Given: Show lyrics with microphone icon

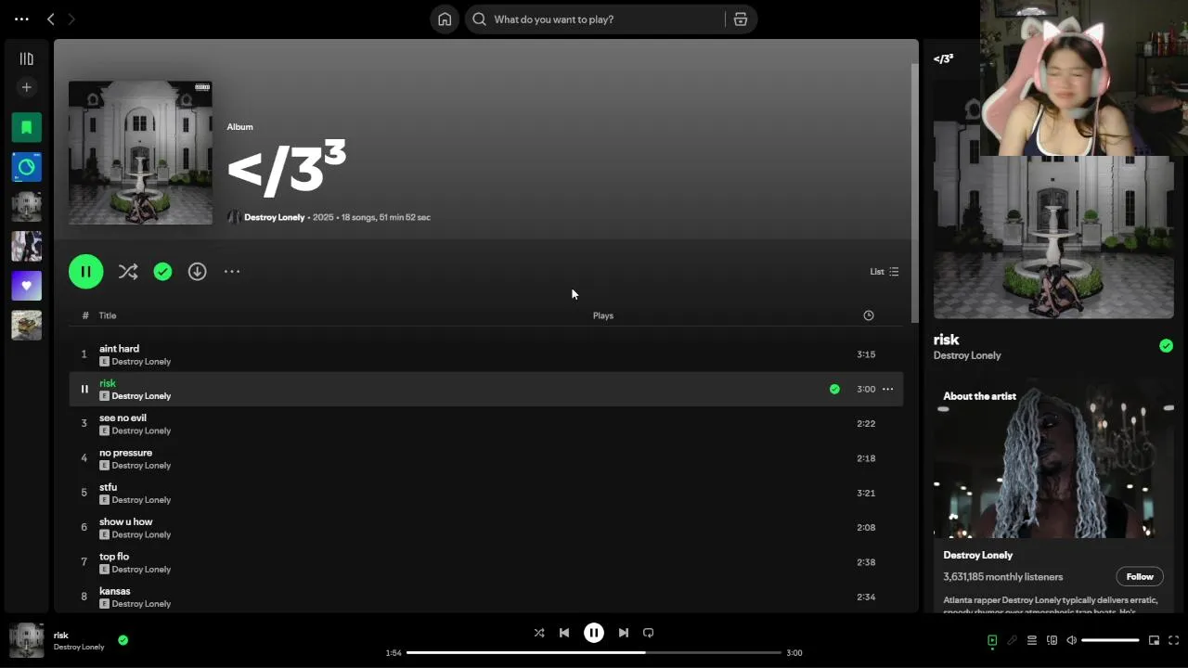Looking at the screenshot, I should (1012, 640).
